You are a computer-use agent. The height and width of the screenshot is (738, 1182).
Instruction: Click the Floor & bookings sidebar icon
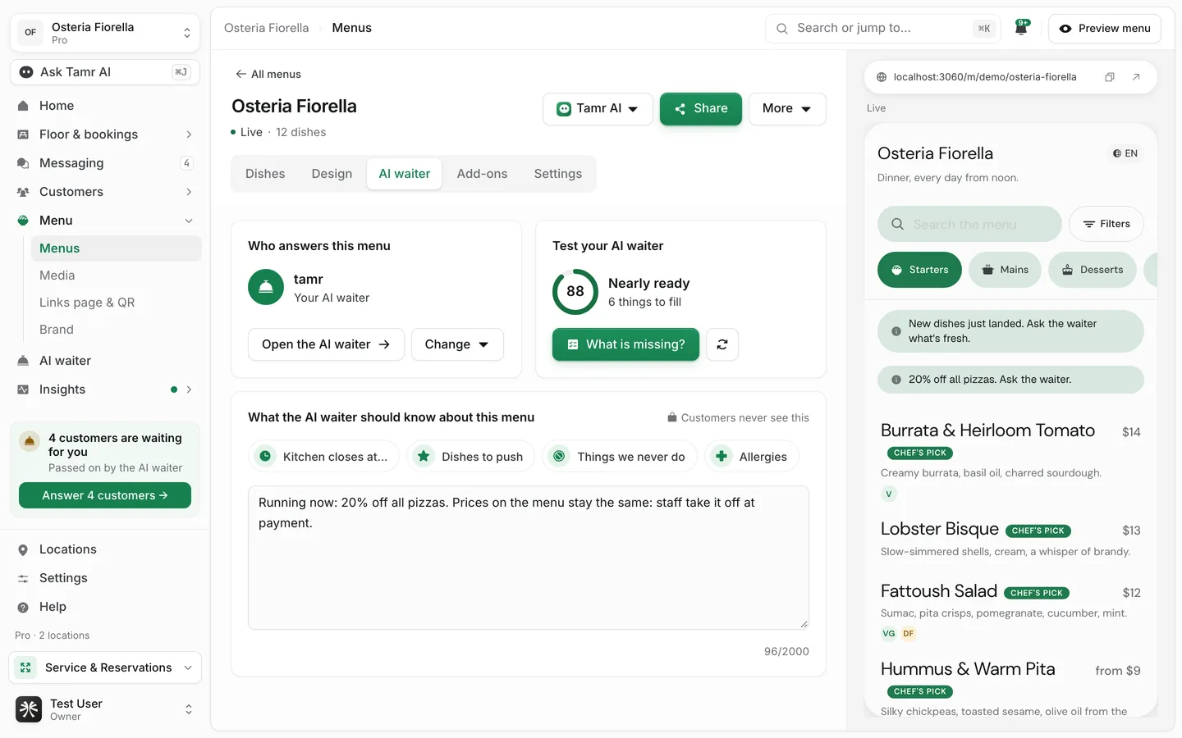[x=23, y=134]
